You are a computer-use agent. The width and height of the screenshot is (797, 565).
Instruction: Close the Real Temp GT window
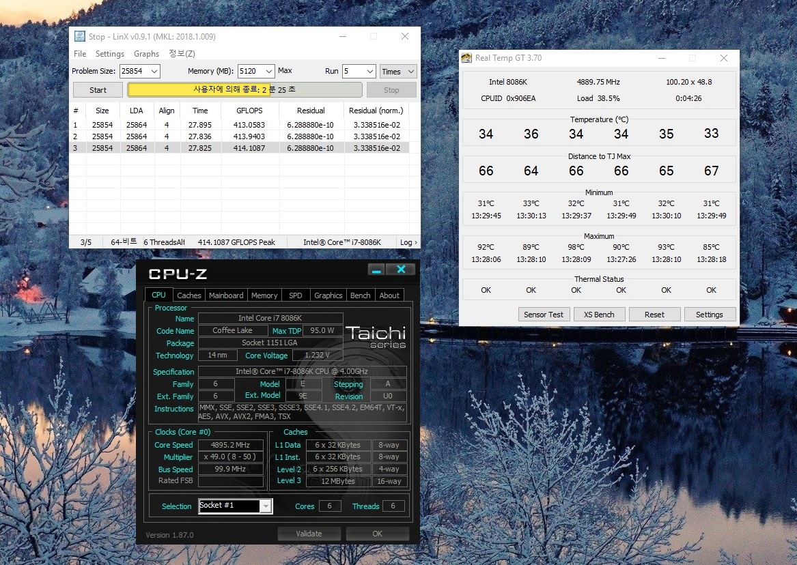[x=724, y=58]
